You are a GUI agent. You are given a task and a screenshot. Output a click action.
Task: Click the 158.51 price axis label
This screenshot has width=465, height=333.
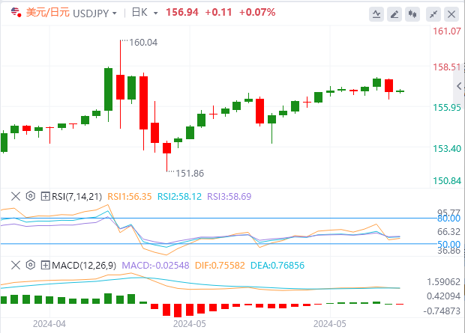[447, 67]
